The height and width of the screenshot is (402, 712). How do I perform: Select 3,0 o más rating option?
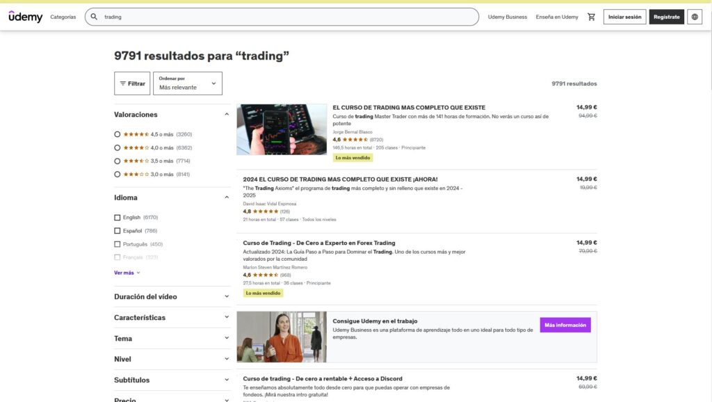pos(117,174)
